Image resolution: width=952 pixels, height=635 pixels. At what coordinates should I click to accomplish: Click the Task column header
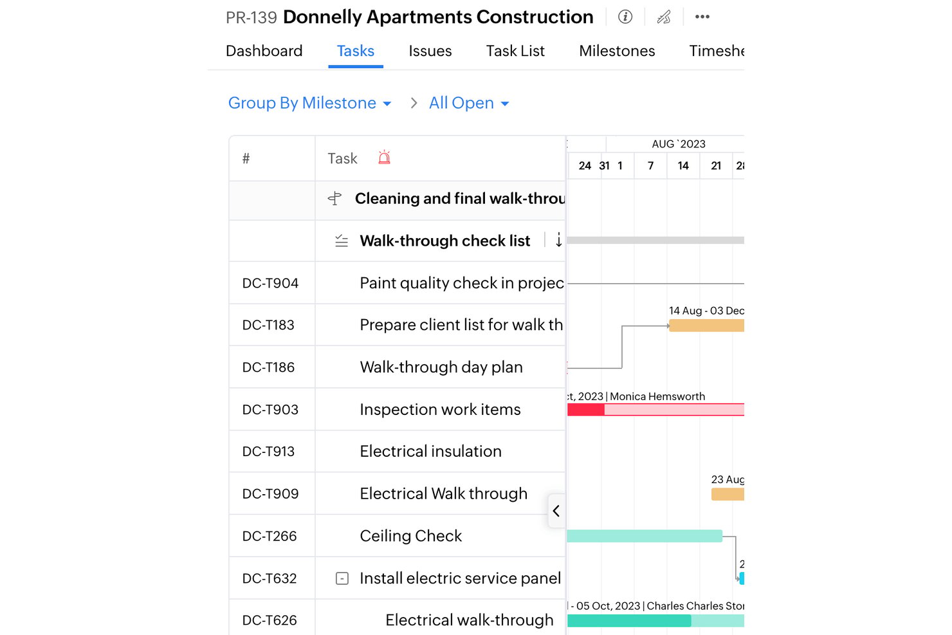point(342,158)
